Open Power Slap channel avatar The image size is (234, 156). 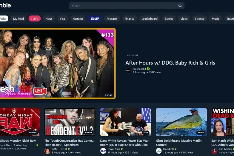pos(103,151)
